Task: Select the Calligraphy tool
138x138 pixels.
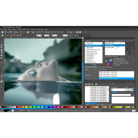Action: (2, 68)
